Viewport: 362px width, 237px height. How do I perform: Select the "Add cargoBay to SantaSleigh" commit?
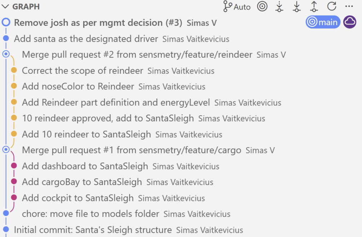[82, 182]
